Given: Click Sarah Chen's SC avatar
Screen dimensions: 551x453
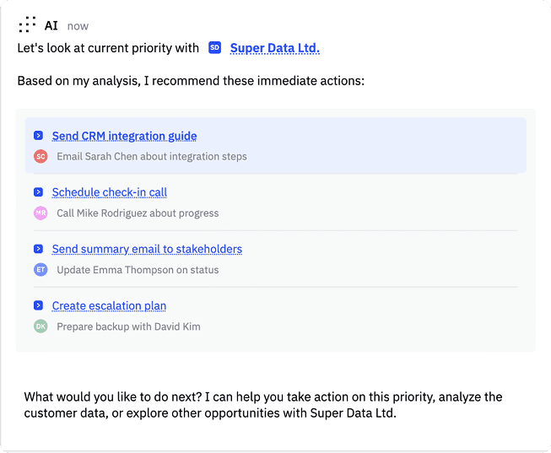Looking at the screenshot, I should [41, 156].
